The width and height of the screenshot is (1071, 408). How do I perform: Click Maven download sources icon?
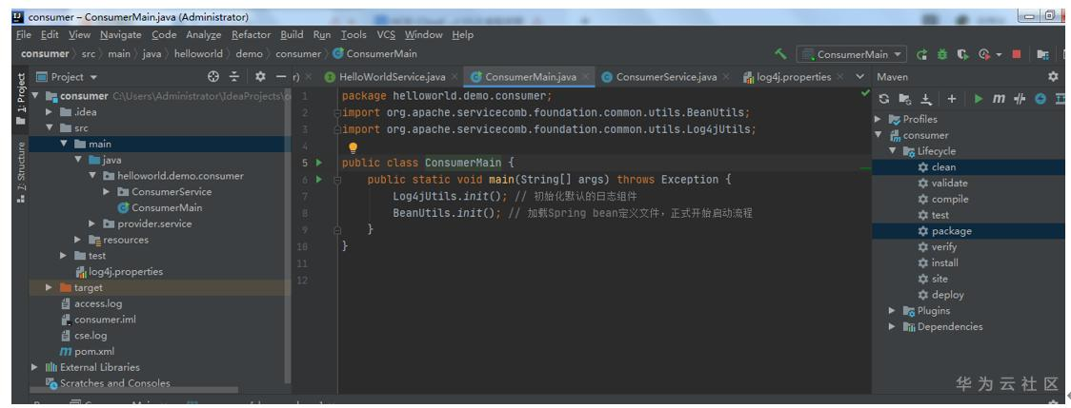coord(926,99)
